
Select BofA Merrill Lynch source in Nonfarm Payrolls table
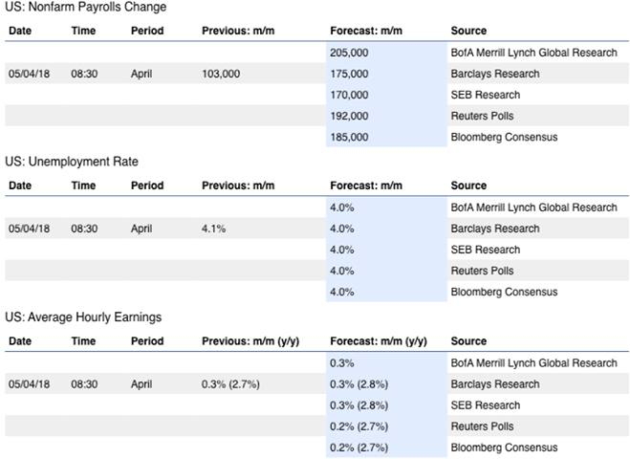click(533, 53)
